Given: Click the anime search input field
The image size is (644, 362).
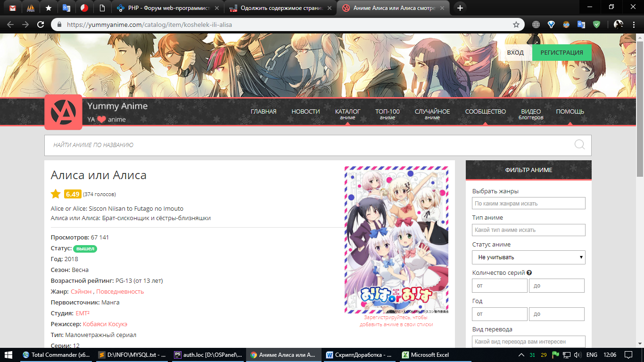Looking at the screenshot, I should click(x=306, y=145).
